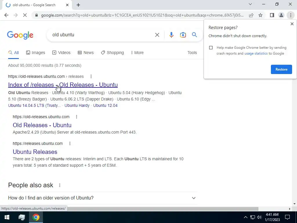The height and width of the screenshot is (223, 297).
Task: Open the volume tray icon
Action: [259, 217]
